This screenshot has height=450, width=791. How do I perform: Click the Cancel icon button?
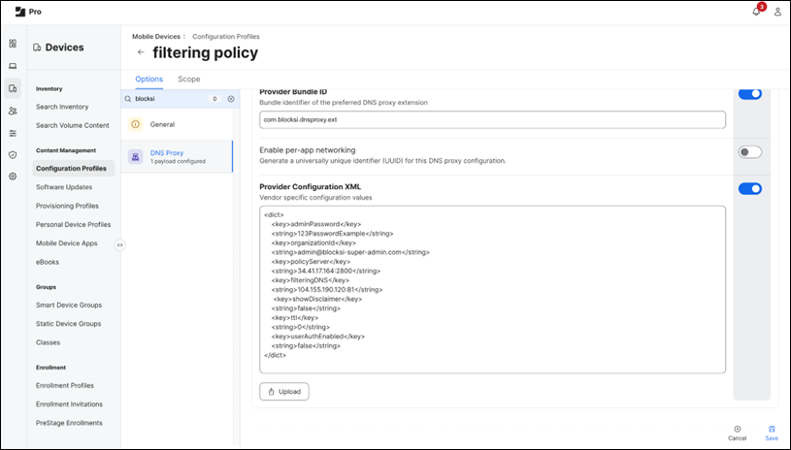tap(737, 433)
